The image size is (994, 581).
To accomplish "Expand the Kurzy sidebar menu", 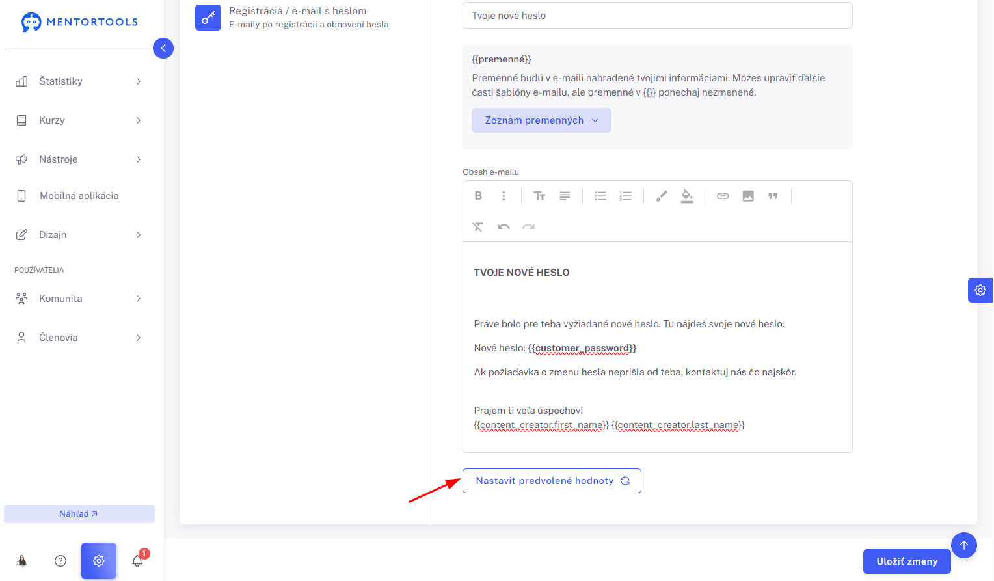I will (x=78, y=120).
